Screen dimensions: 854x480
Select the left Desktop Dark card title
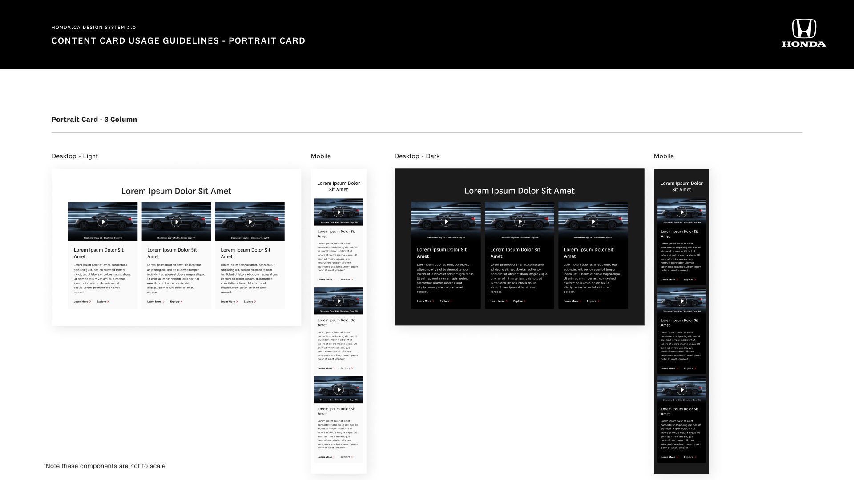442,253
